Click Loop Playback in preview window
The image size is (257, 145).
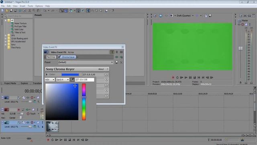177,77
